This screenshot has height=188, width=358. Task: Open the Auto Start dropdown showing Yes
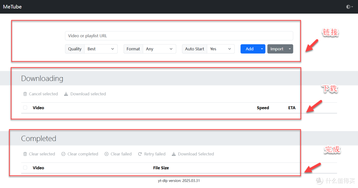220,49
